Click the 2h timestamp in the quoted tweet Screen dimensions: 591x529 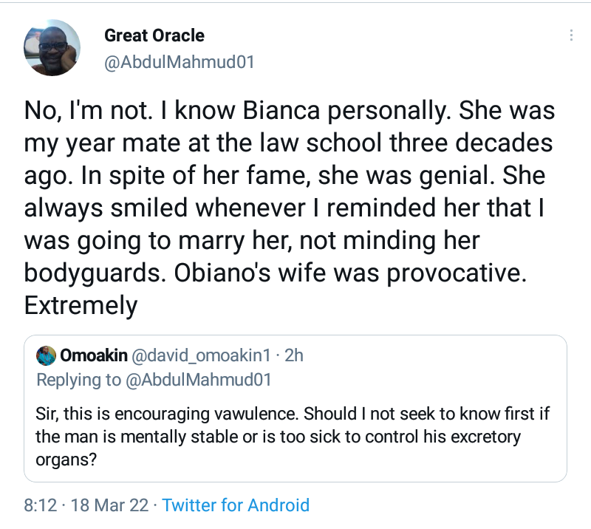click(294, 355)
